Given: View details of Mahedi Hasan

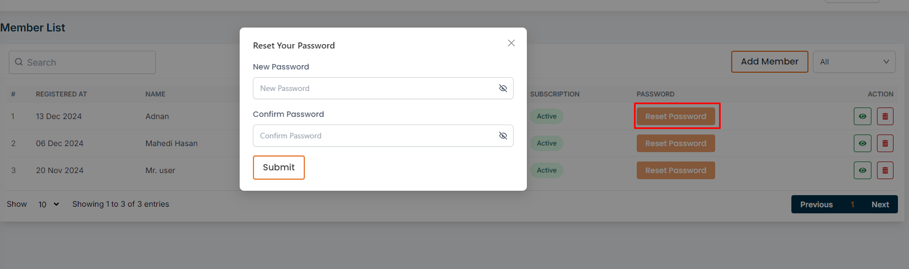Looking at the screenshot, I should [862, 143].
